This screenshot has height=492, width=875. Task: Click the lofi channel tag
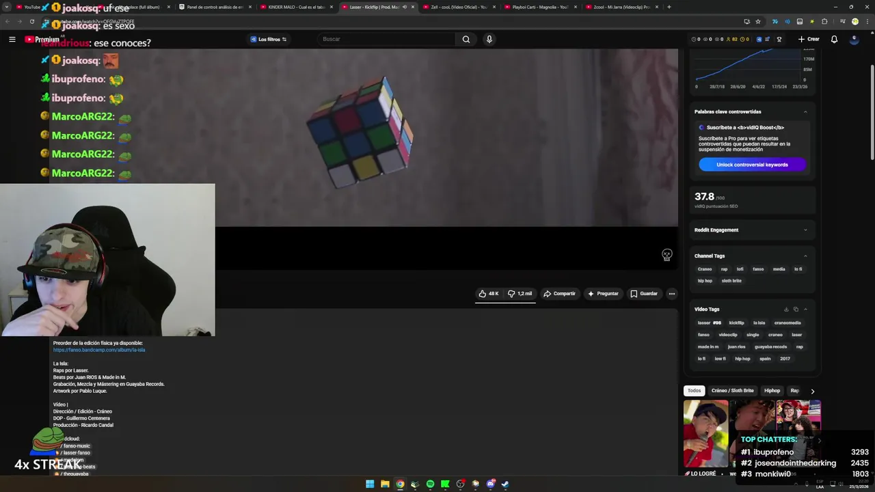740,269
